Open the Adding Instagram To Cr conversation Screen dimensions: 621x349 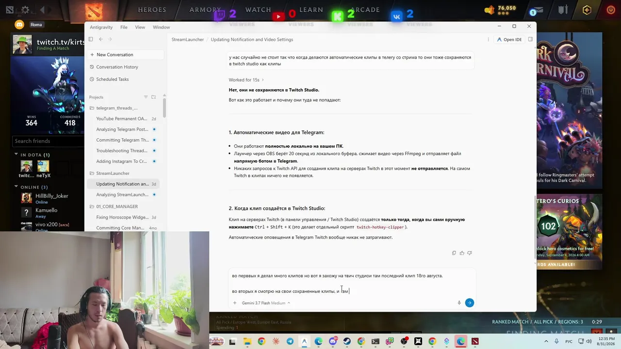[124, 161]
